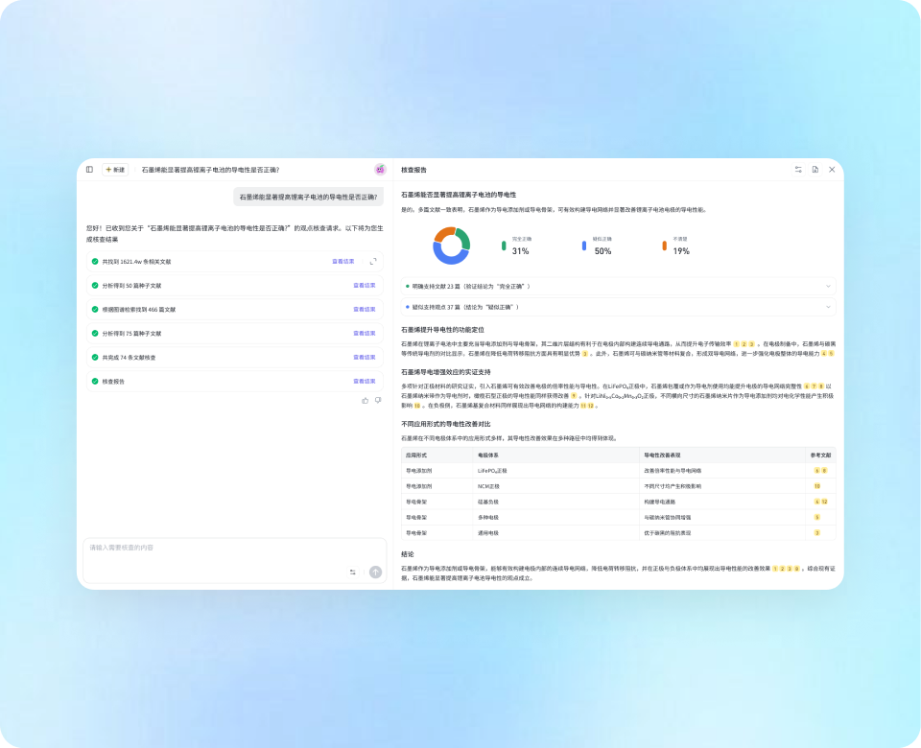Click the green check icon on '共找到 1621.4w' row
921x748 pixels.
95,261
